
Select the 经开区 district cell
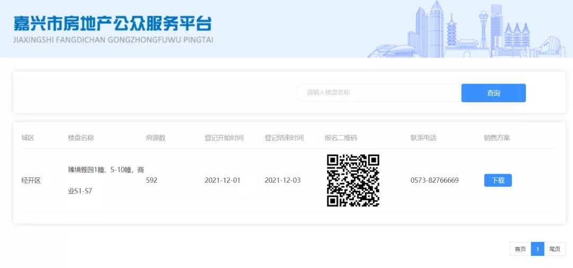pyautogui.click(x=31, y=180)
